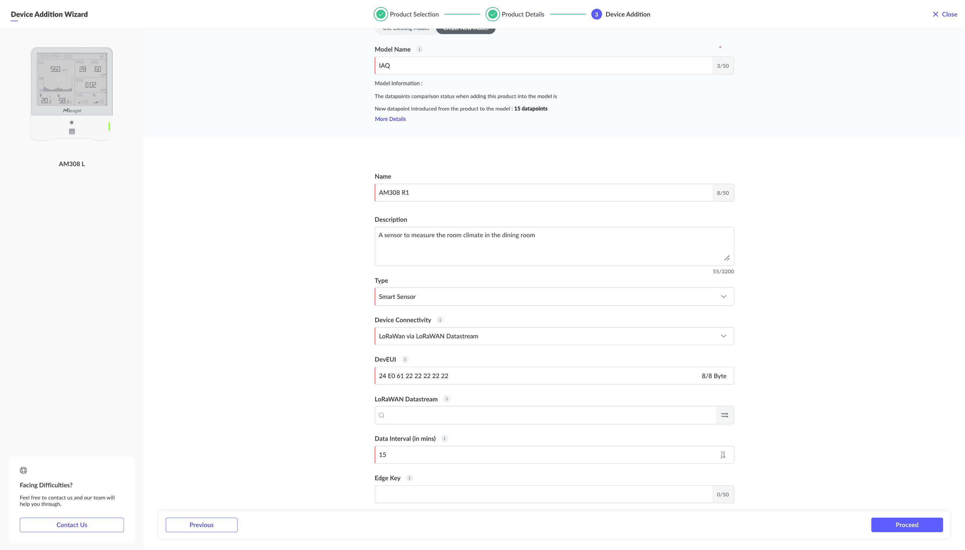The height and width of the screenshot is (550, 965).
Task: Click the Description text area
Action: [554, 246]
